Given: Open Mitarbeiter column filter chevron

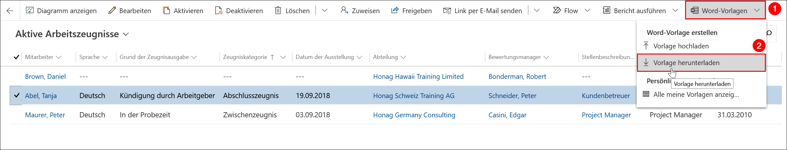Looking at the screenshot, I should [59, 57].
